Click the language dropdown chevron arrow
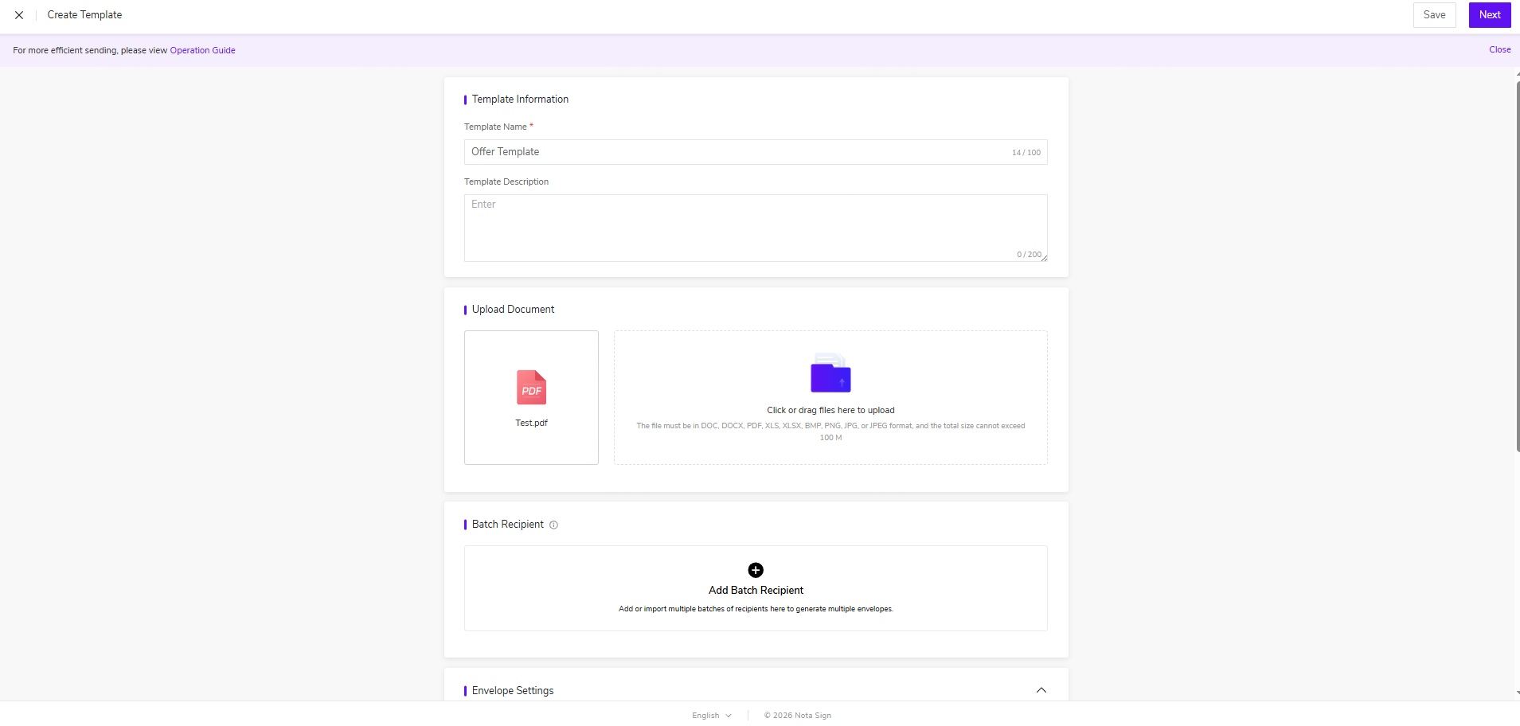Screen dimensions: 1520x726 (729, 716)
